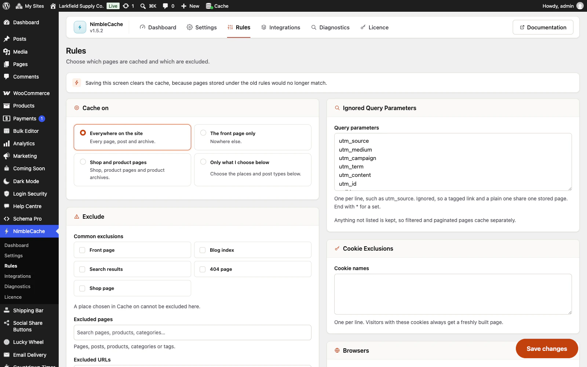Viewport: 587px width, 367px height.
Task: Open Bulk Editor in the sidebar
Action: pos(29,131)
